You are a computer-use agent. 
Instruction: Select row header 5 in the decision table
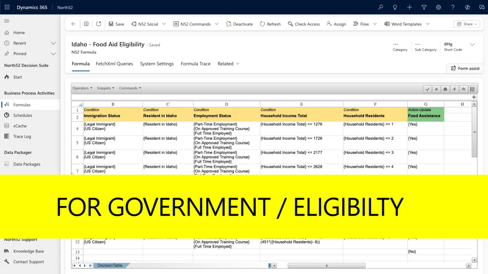77,143
